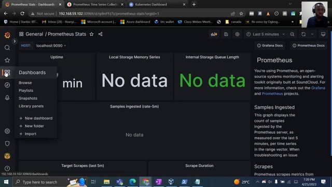
Task: Open the Last 5 minutes time picker
Action: (266, 34)
